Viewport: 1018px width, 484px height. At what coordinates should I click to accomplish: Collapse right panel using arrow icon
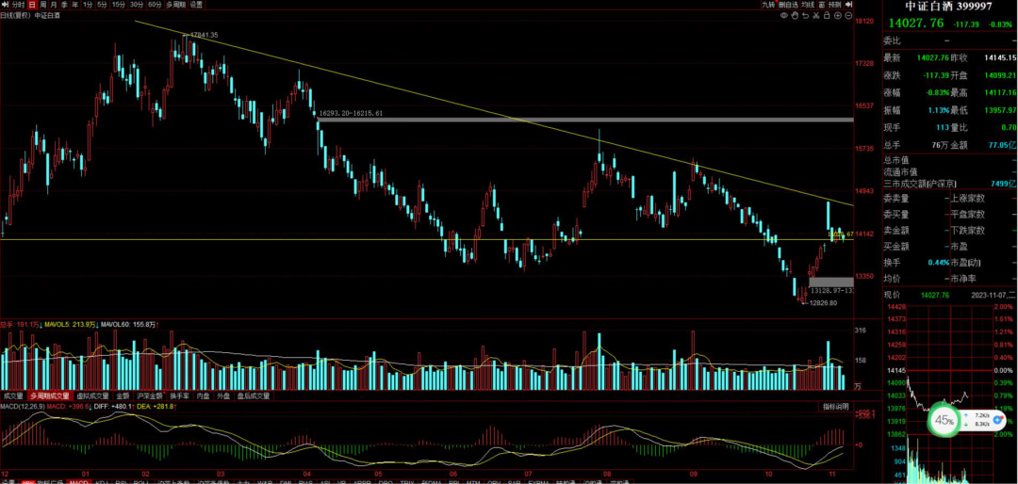click(848, 5)
